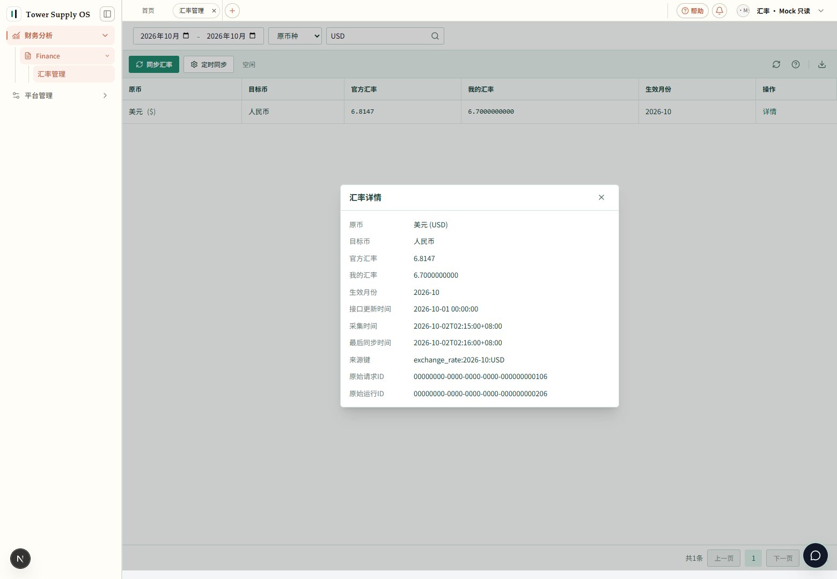Click the 2026-10-02T02:15:00+08:00 采集时间 value
This screenshot has width=837, height=579.
tap(458, 326)
